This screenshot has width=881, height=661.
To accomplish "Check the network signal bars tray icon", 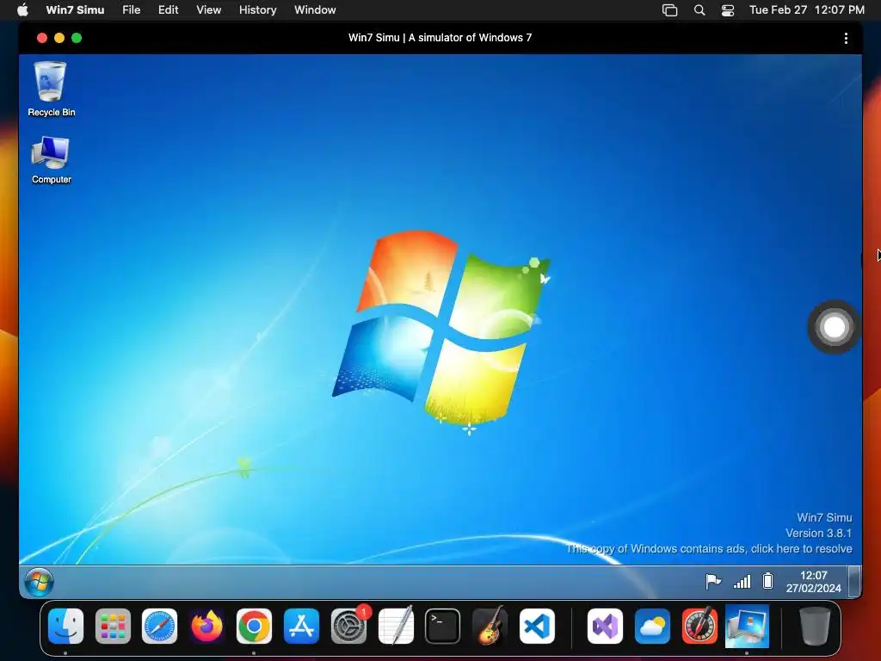I will coord(742,581).
